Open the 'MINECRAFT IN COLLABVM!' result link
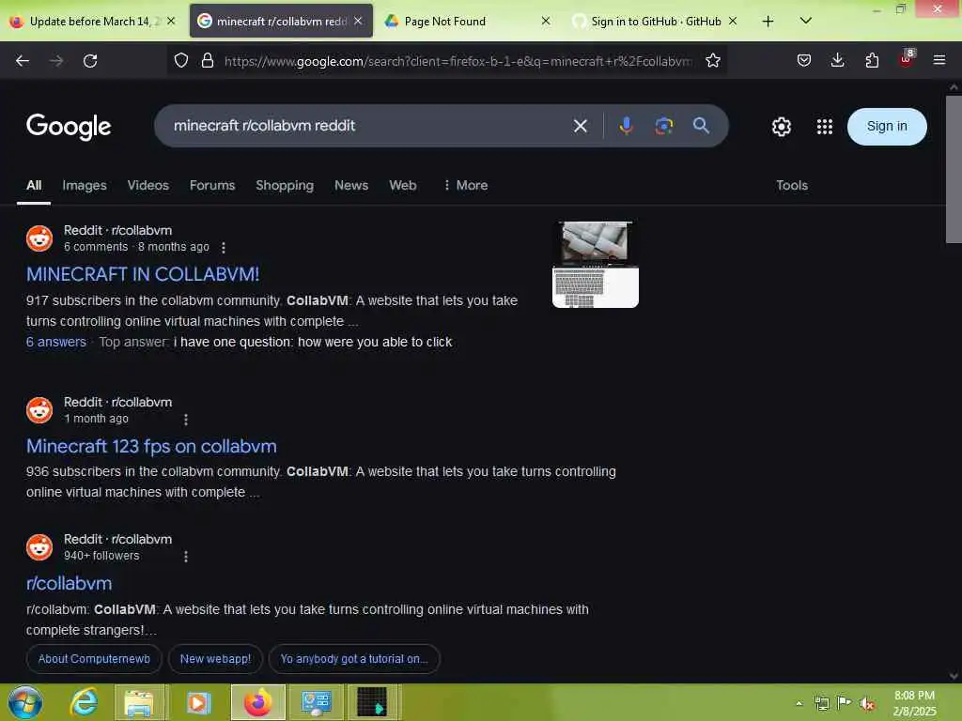The height and width of the screenshot is (721, 962). [143, 274]
